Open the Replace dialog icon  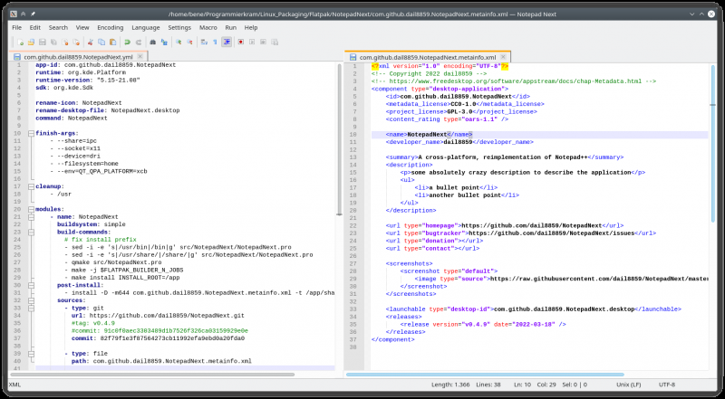tap(164, 42)
